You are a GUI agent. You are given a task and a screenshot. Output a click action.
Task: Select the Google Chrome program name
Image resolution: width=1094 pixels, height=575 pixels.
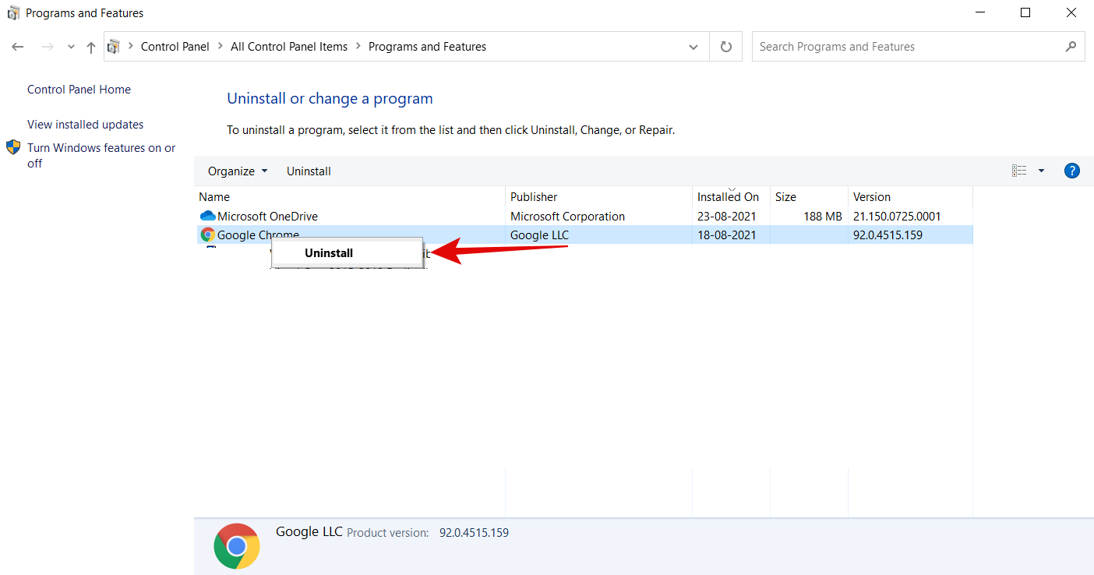pyautogui.click(x=258, y=235)
